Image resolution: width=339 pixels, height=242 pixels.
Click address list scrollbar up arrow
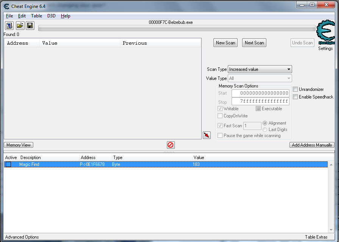[x=331, y=165]
